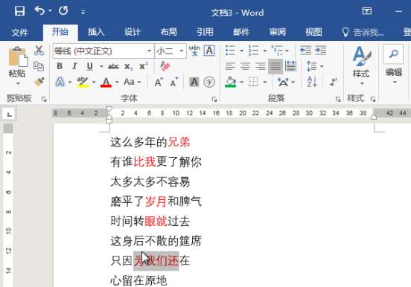This screenshot has height=287, width=411.
Task: Click the Enclose Characters circled icon
Action: click(209, 82)
